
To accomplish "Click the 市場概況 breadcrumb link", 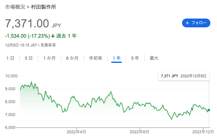I will (x=15, y=7).
